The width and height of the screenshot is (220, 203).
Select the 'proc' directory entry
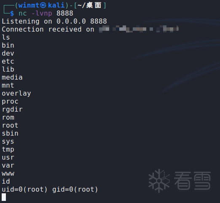coord(10,101)
